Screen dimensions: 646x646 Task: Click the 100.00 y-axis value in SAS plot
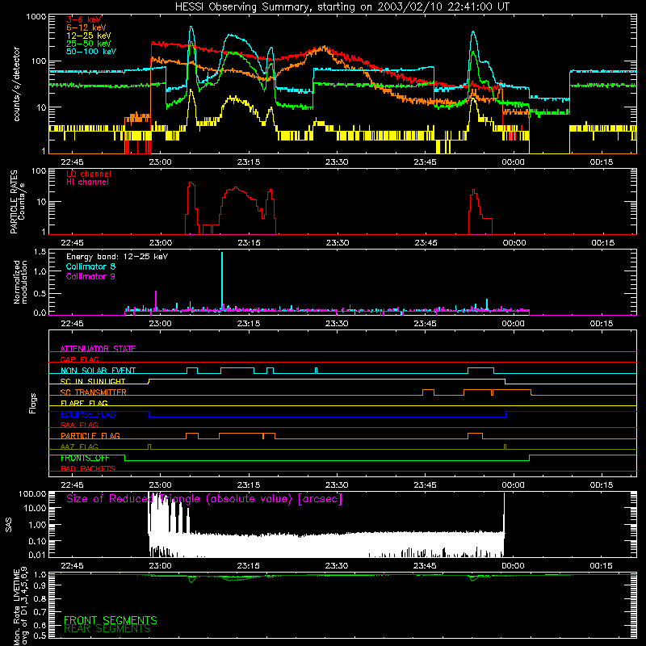point(32,493)
